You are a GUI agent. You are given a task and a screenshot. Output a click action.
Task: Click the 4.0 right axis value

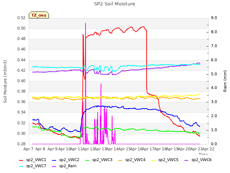click(x=214, y=88)
